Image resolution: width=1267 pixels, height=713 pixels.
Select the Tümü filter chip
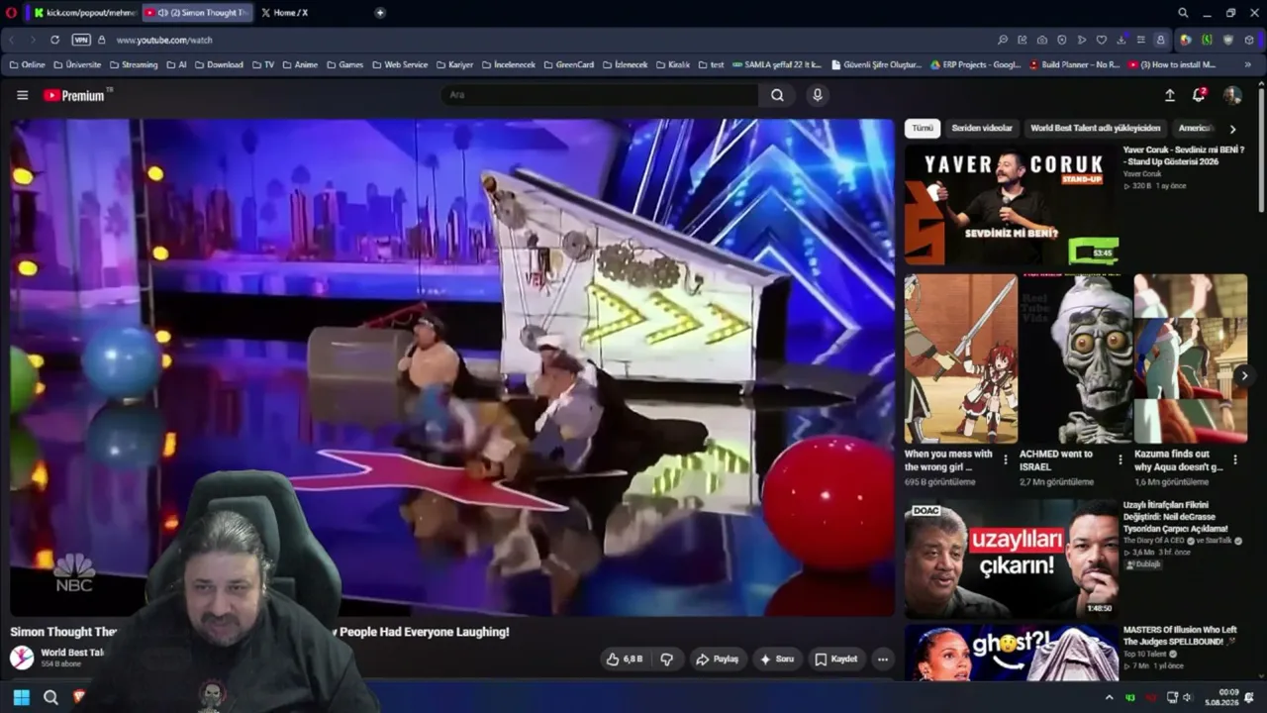pos(923,128)
